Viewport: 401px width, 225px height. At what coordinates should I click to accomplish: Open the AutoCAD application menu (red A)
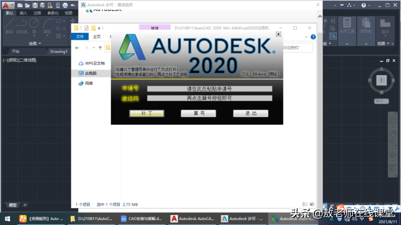tap(8, 5)
